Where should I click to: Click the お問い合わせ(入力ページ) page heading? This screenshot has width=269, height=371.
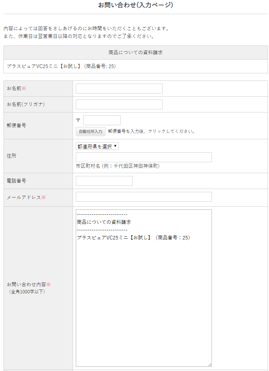pos(135,5)
